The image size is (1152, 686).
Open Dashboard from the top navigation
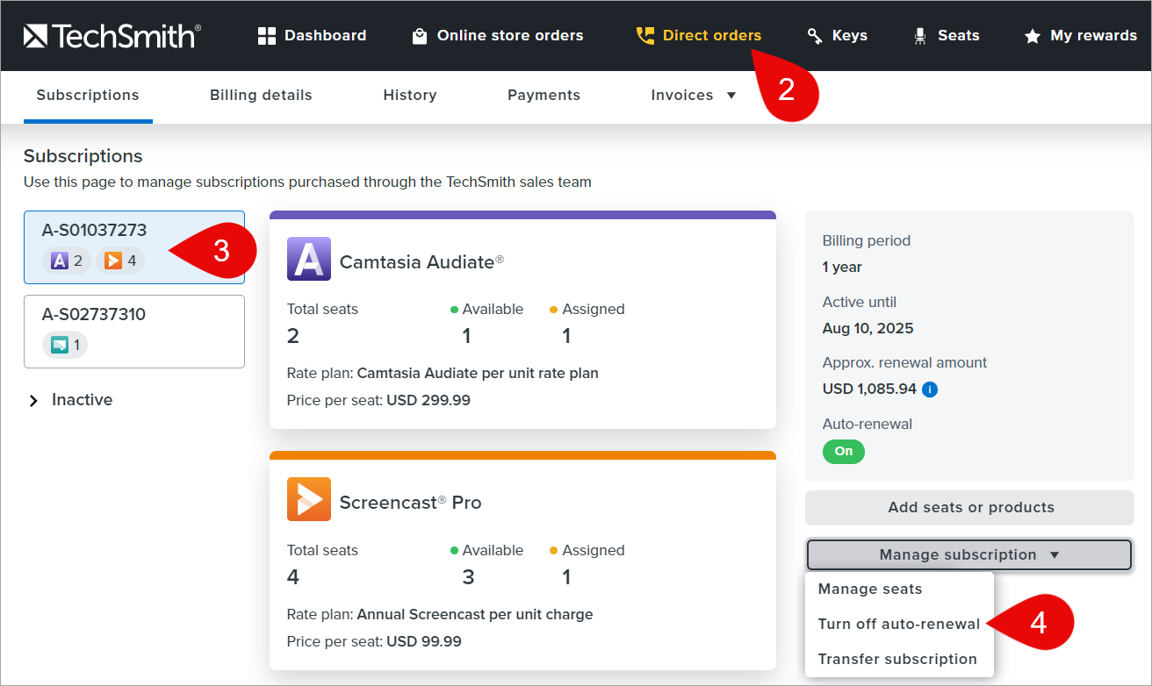[x=312, y=36]
